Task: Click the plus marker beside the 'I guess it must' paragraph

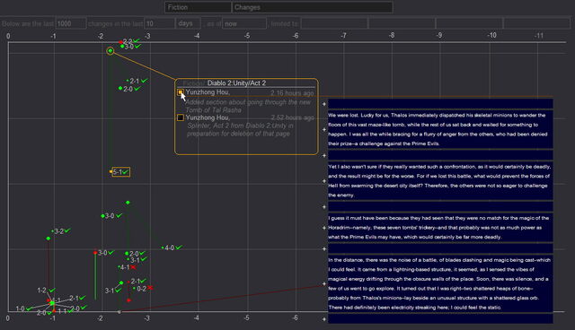Action: point(324,228)
